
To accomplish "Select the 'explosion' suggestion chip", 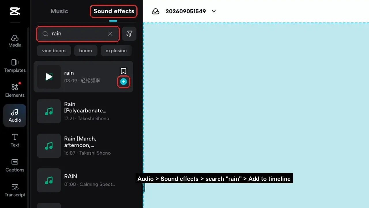I will (116, 51).
